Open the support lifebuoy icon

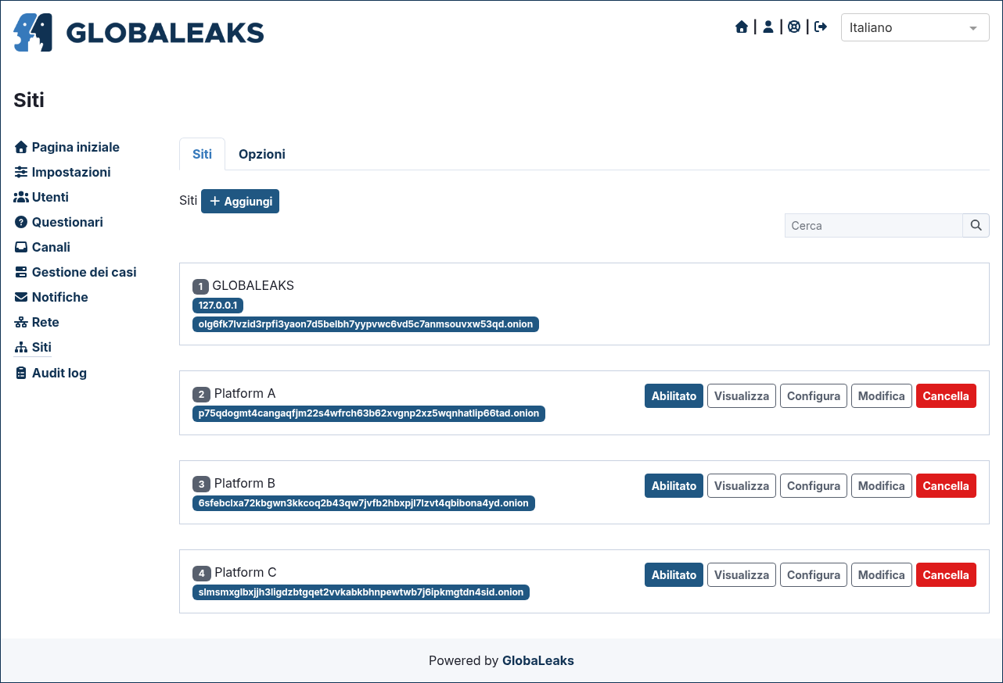[794, 27]
